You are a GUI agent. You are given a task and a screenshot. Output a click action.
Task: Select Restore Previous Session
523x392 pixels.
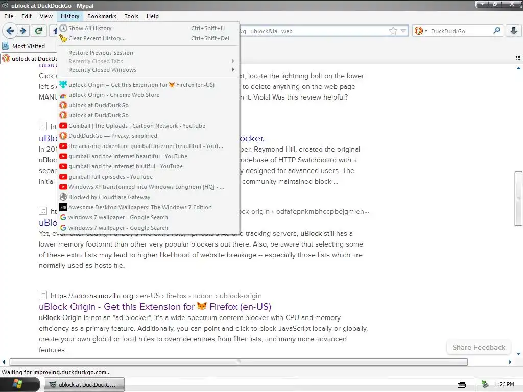[149, 53]
